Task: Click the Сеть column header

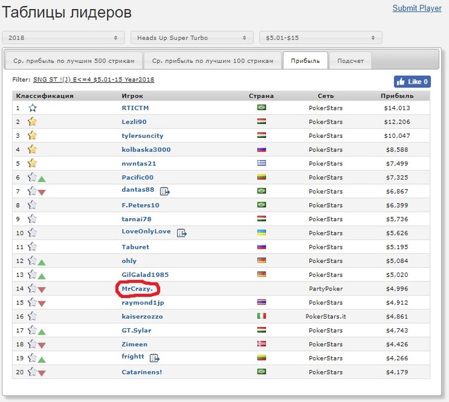Action: click(x=326, y=96)
